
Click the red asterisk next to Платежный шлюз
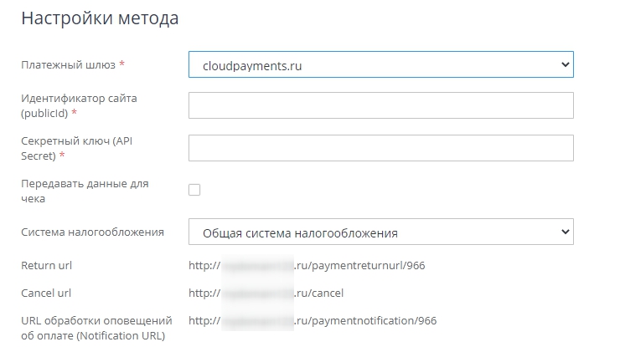(x=122, y=64)
